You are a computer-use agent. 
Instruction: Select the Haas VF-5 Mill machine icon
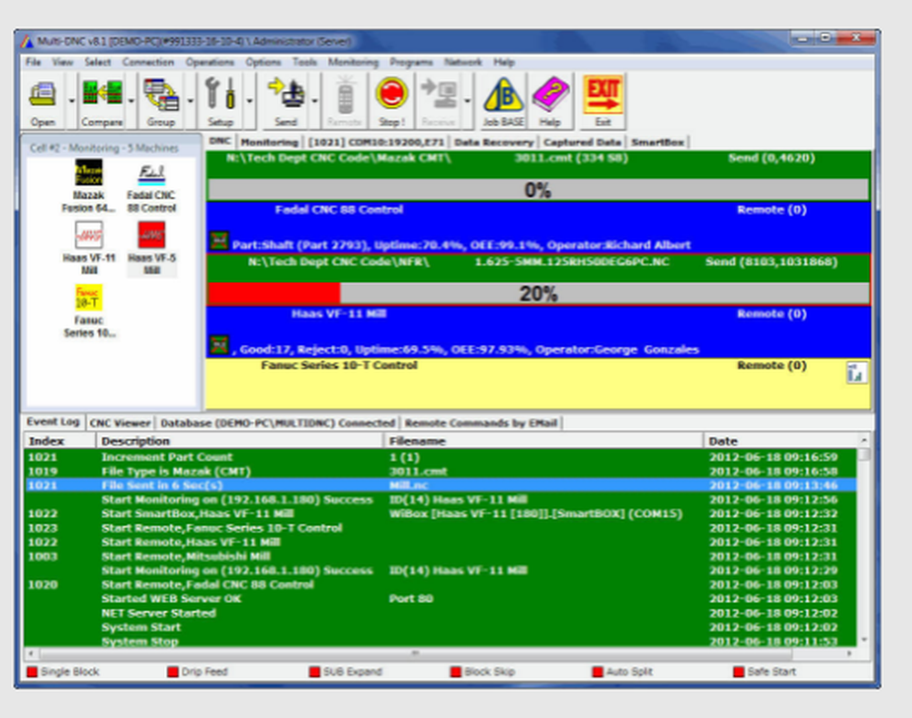tap(151, 235)
